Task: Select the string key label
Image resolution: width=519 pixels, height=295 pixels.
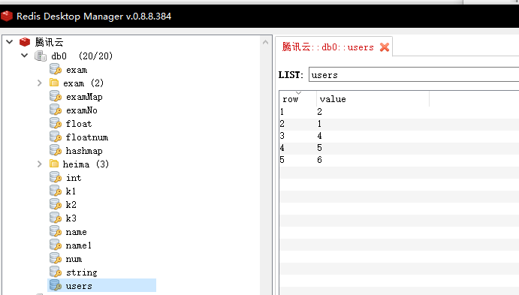Action: 81,272
